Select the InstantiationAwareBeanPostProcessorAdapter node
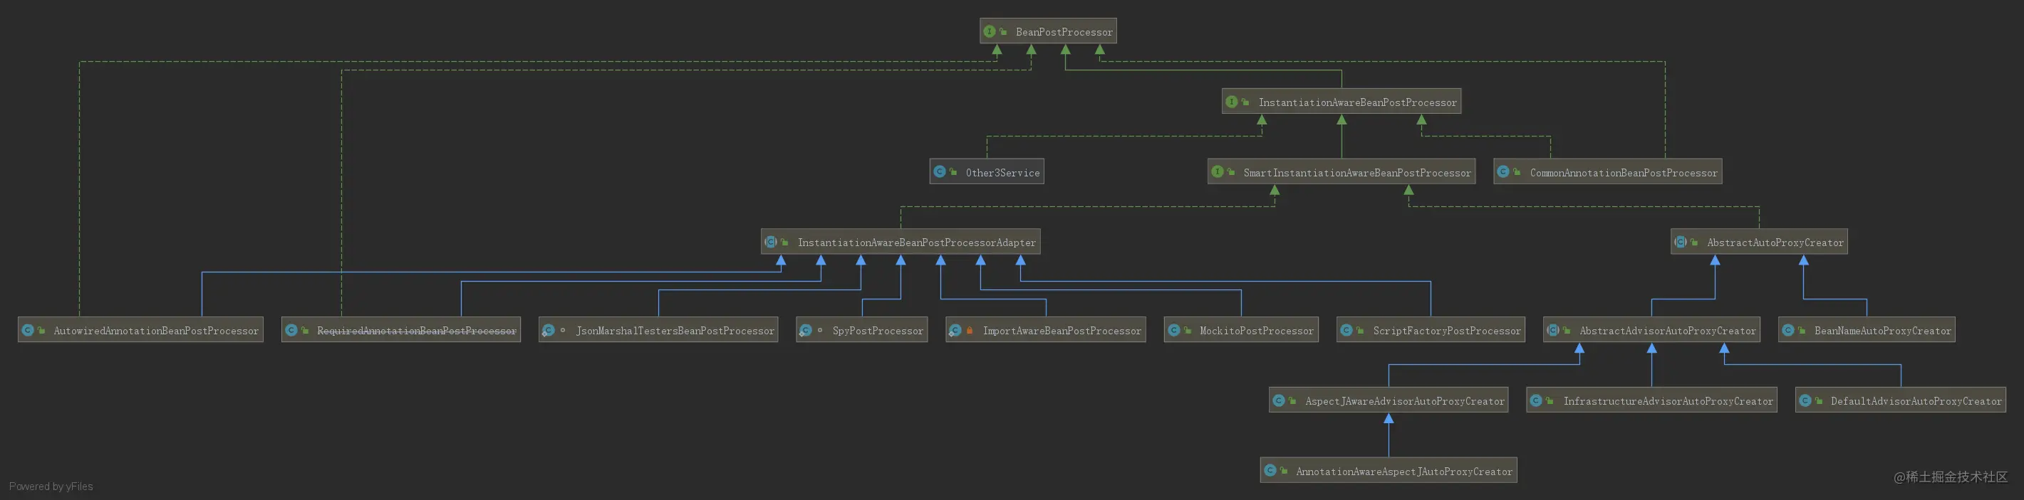The image size is (2024, 500). point(901,242)
